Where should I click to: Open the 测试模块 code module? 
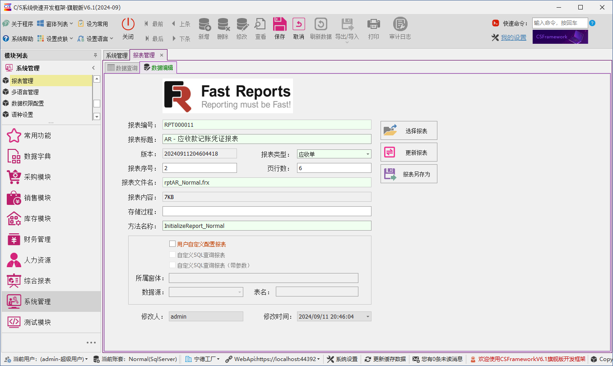51,322
